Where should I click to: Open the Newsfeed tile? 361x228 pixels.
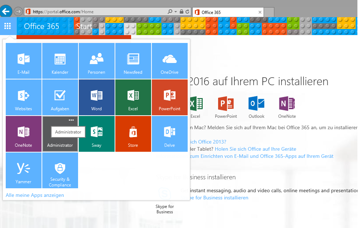click(133, 61)
